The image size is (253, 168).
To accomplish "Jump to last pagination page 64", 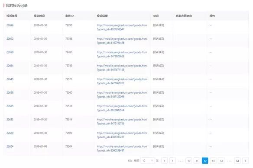I will pyautogui.click(x=237, y=161).
